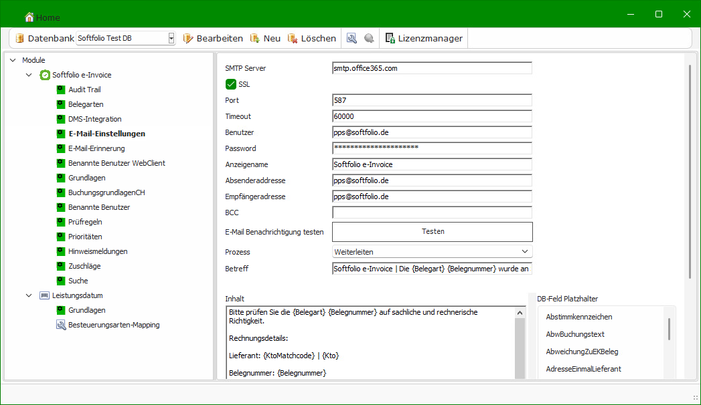Click the DB-Feld Platzhalter list scrollbar
The height and width of the screenshot is (405, 701).
[x=669, y=329]
